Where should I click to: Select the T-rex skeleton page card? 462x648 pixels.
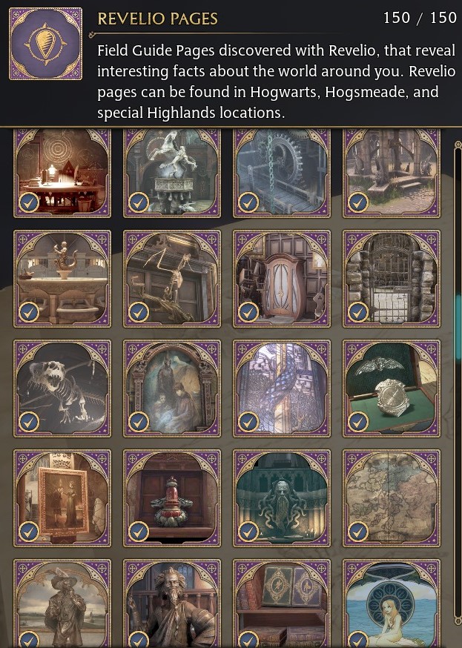point(62,388)
